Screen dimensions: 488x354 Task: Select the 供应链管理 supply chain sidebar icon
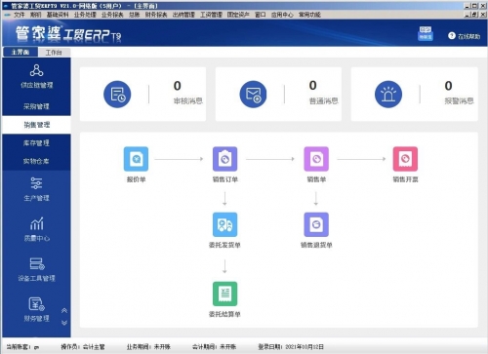tap(36, 70)
